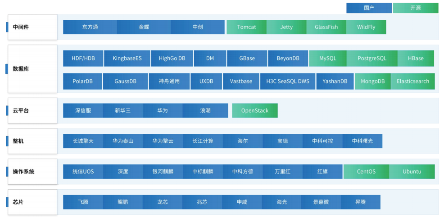Image resolution: width=444 pixels, height=219 pixels.
Task: Click the 海光 chip tile
Action: click(281, 202)
